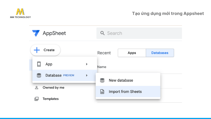Viewport: 211px width, 119px height.
Task: Click the PREVIEW label next to Database
Action: tap(69, 75)
